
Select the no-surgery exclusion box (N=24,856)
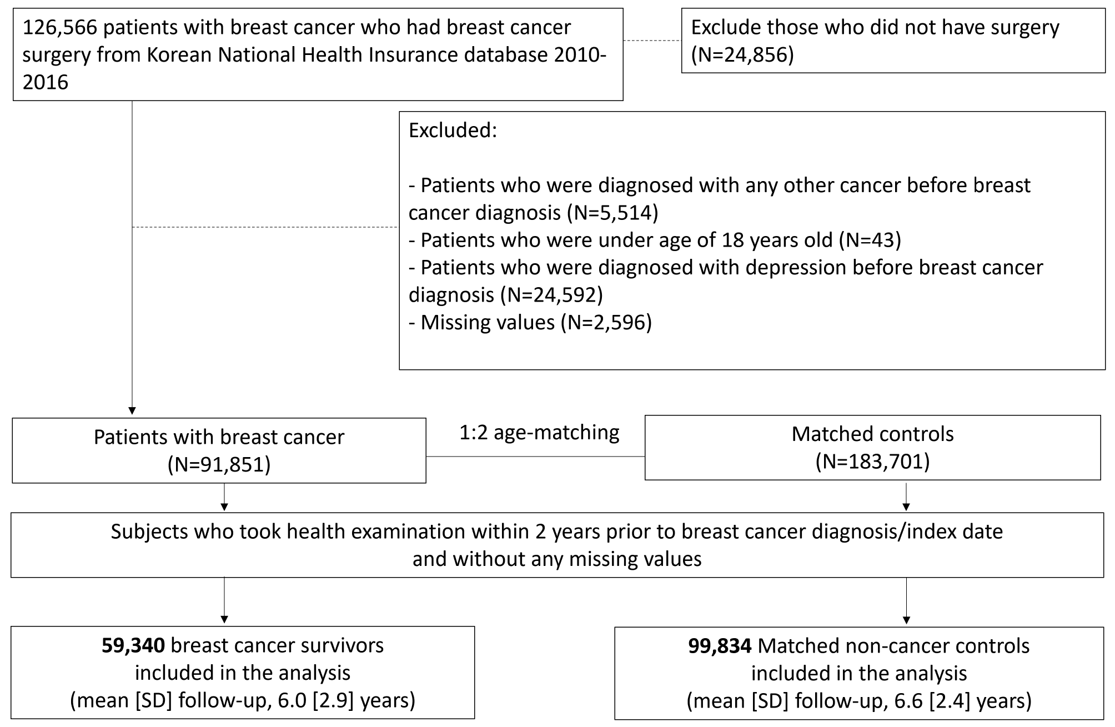pyautogui.click(x=893, y=41)
